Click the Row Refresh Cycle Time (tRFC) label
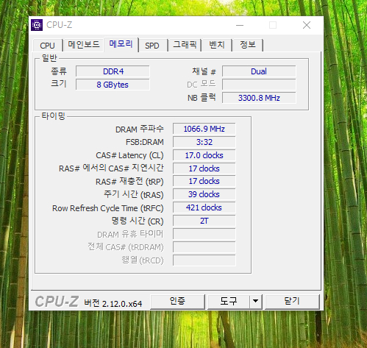Screen dimensions: 367x348 (x=108, y=208)
